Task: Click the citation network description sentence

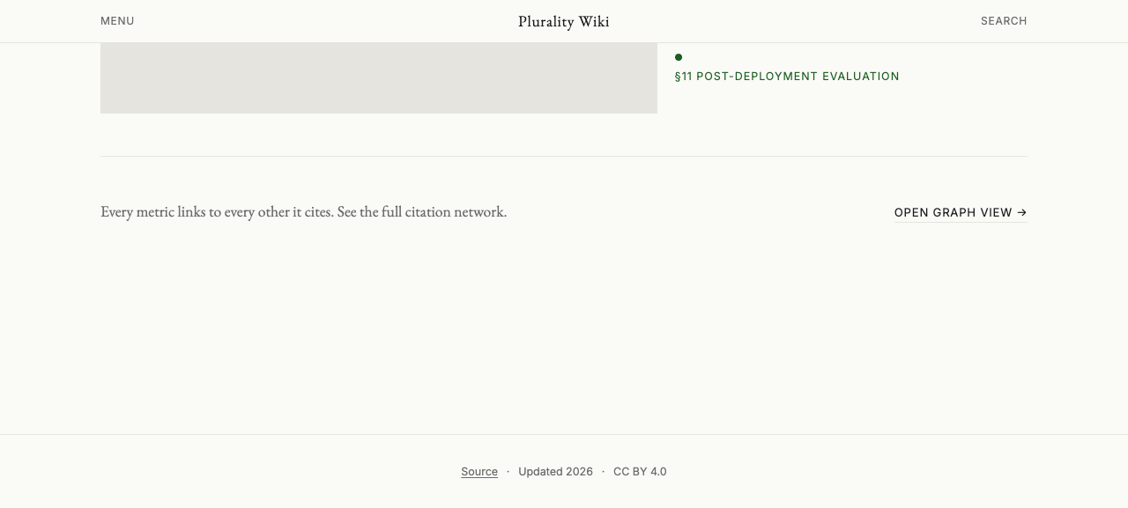Action: point(303,212)
